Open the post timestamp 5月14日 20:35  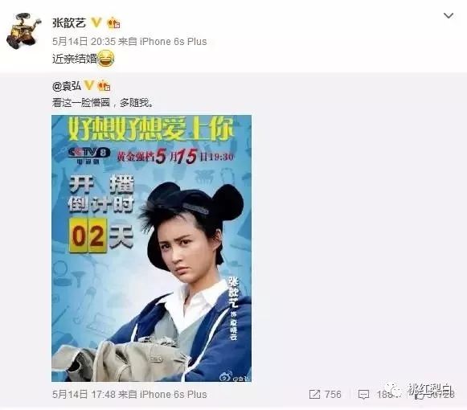point(84,42)
